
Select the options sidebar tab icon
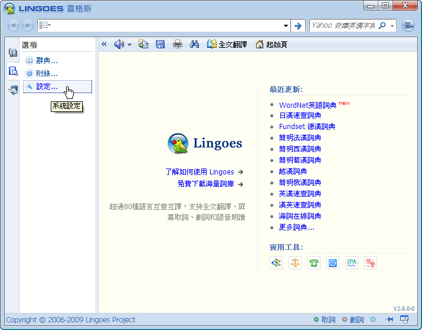(13, 71)
